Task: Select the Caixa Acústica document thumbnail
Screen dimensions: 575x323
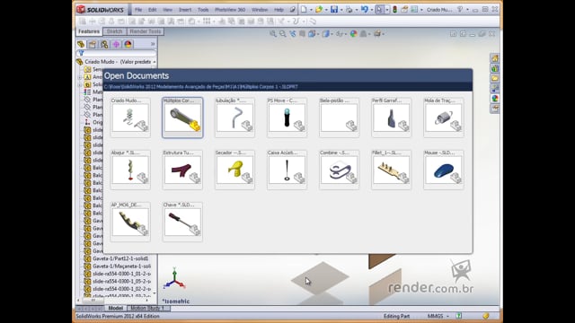Action: [x=287, y=170]
